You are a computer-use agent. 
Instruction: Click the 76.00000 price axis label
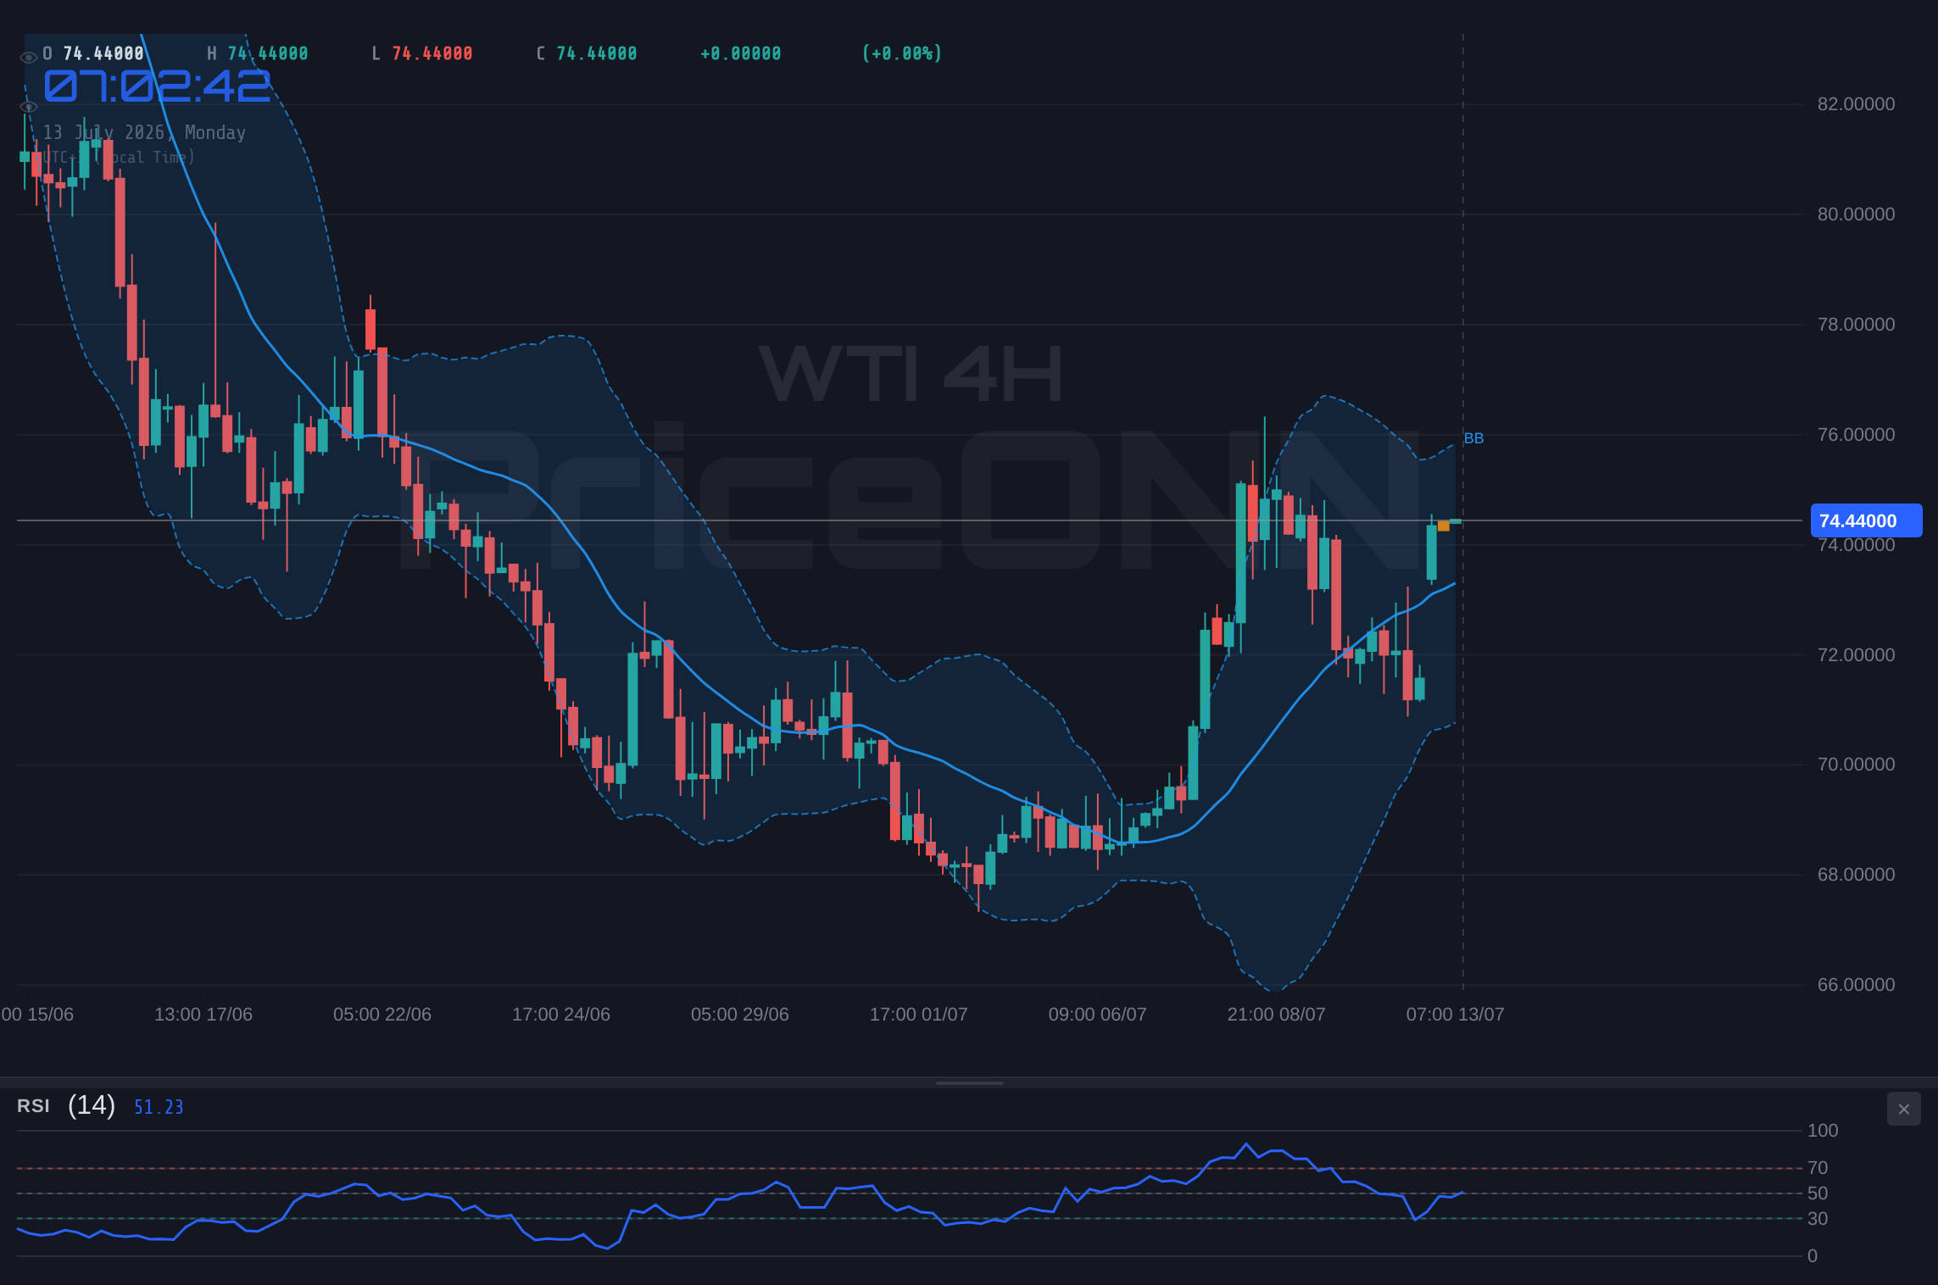click(x=1856, y=435)
